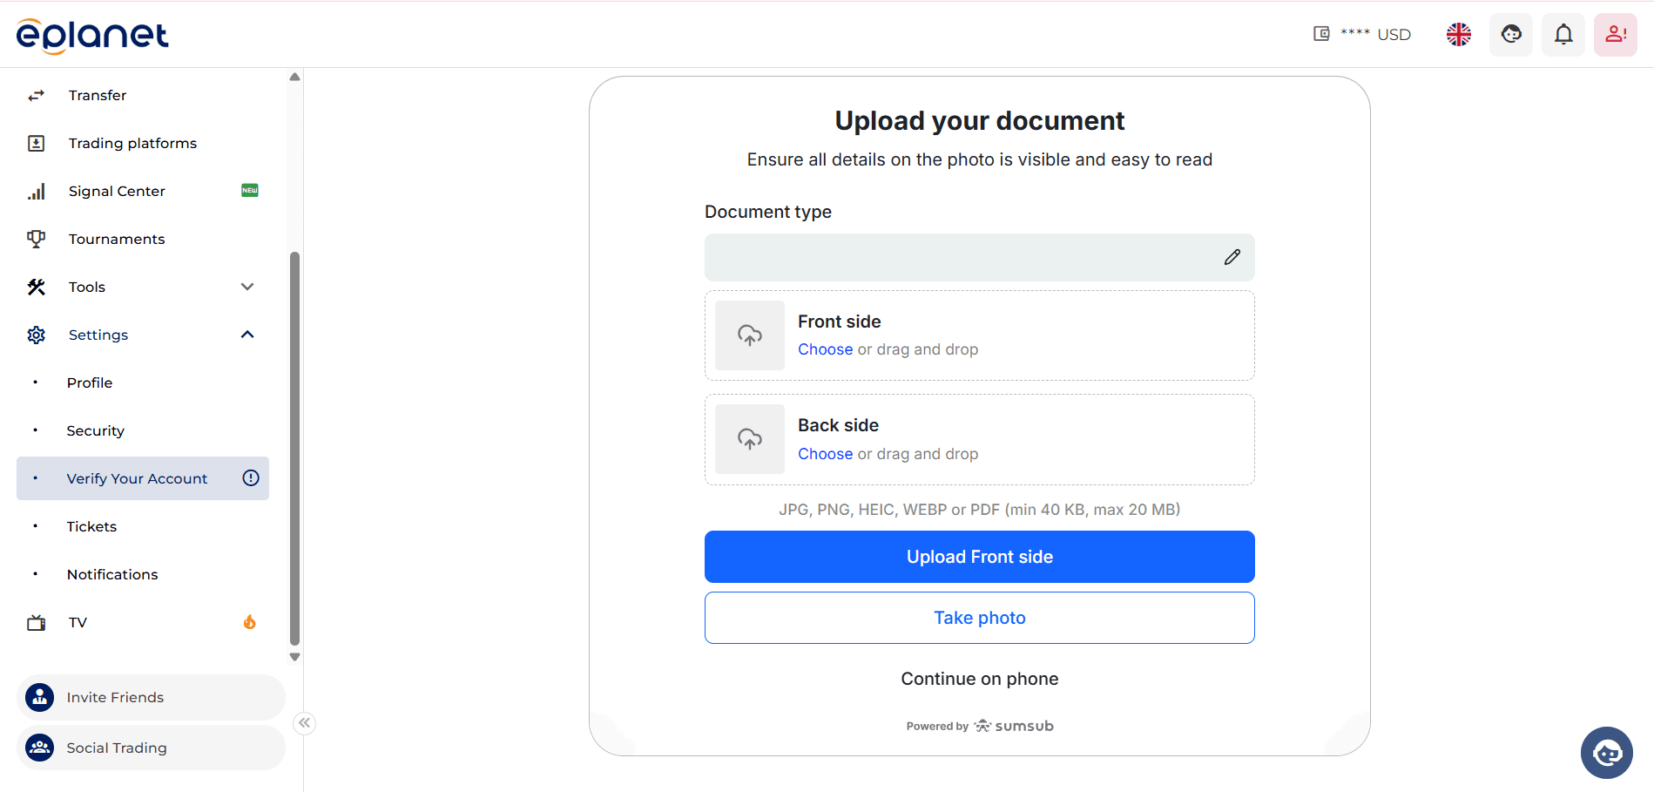Select Verify Your Account in sidebar

point(137,477)
